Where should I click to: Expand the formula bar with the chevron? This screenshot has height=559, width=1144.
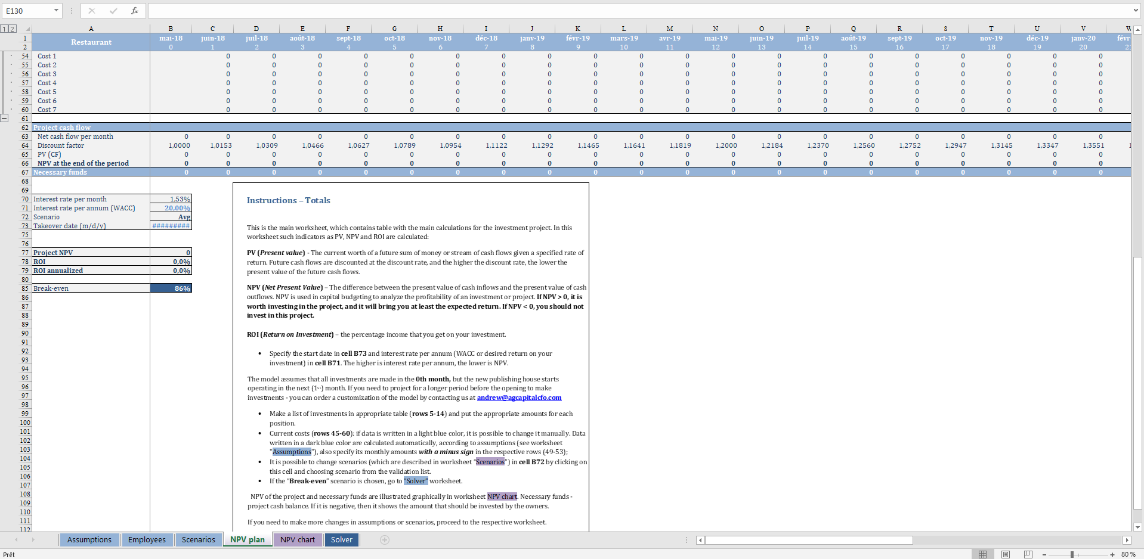(1136, 11)
